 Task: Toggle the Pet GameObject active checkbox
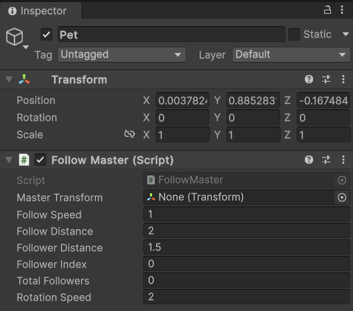(46, 34)
